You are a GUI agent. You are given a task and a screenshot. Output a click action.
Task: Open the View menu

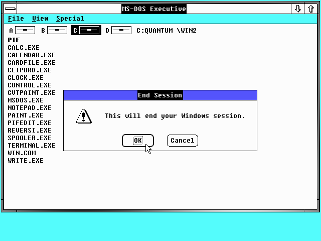[40, 19]
